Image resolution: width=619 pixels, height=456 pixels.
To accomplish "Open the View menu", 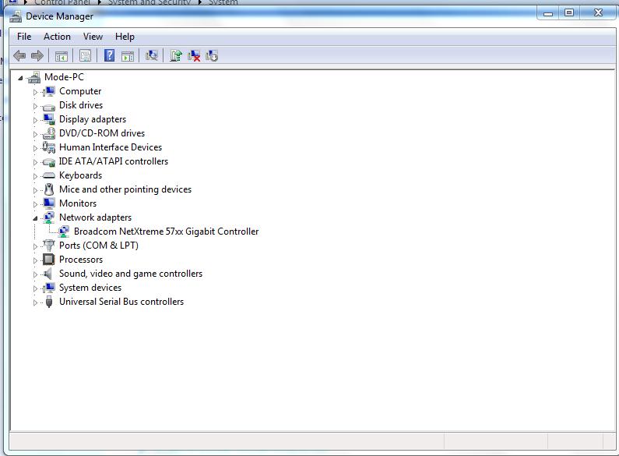I will [93, 37].
